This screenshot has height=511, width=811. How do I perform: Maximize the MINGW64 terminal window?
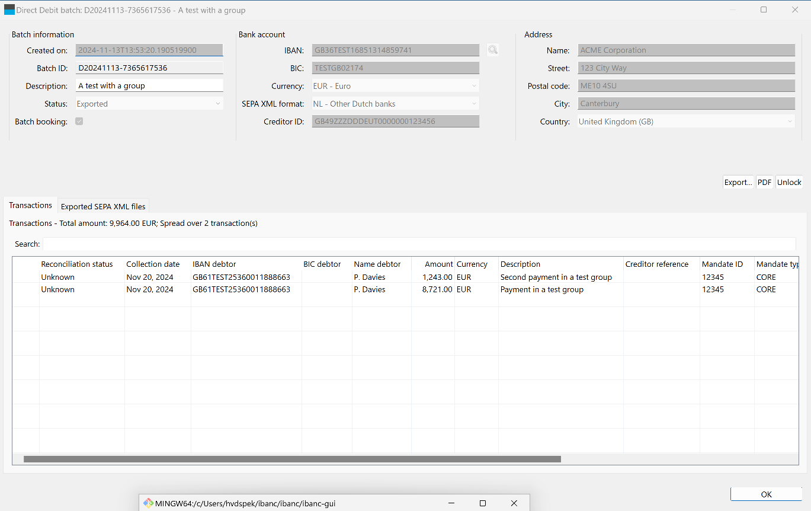(x=483, y=503)
